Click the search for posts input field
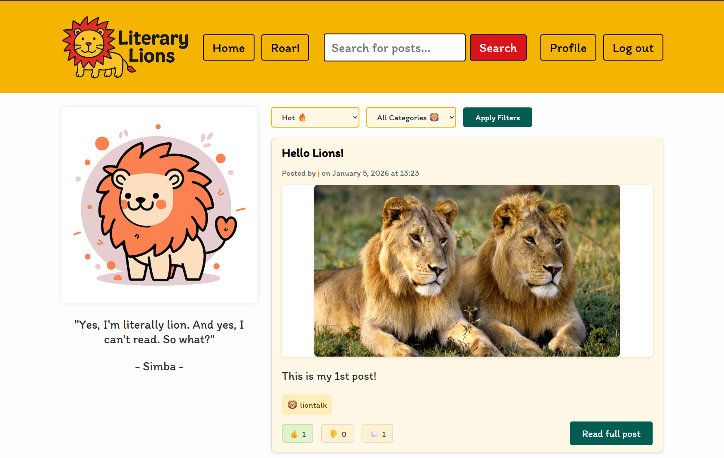724x458 pixels. (x=394, y=47)
